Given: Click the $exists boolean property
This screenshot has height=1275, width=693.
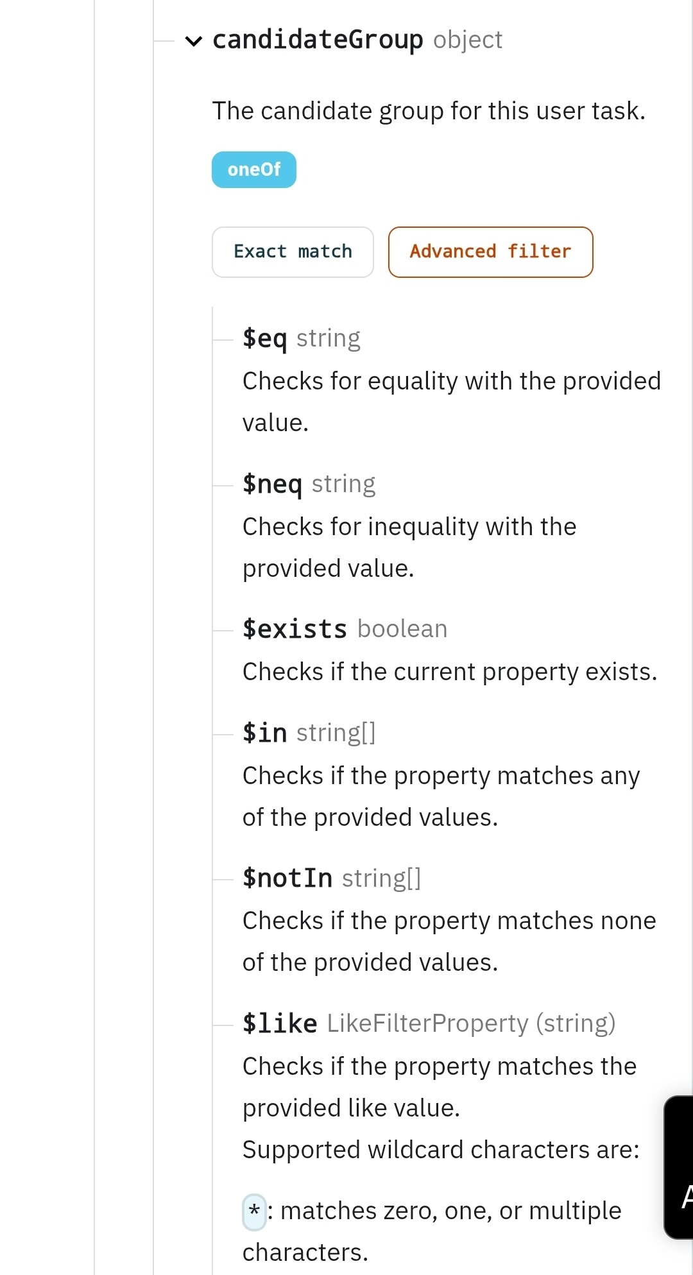Looking at the screenshot, I should click(345, 629).
